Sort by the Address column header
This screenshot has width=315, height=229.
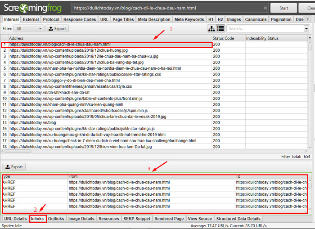(x=110, y=38)
